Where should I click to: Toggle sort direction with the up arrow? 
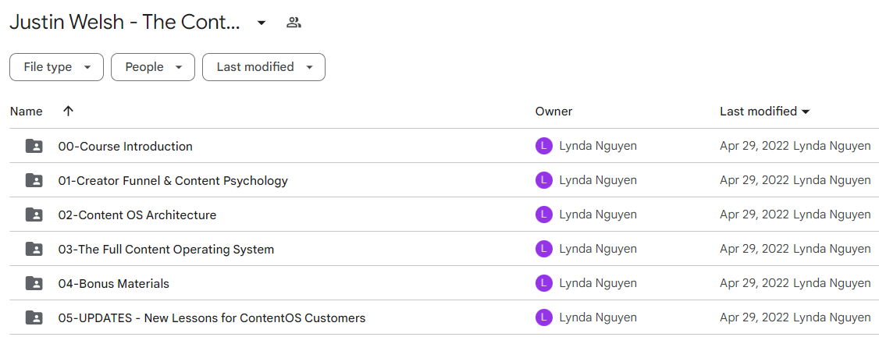tap(69, 112)
